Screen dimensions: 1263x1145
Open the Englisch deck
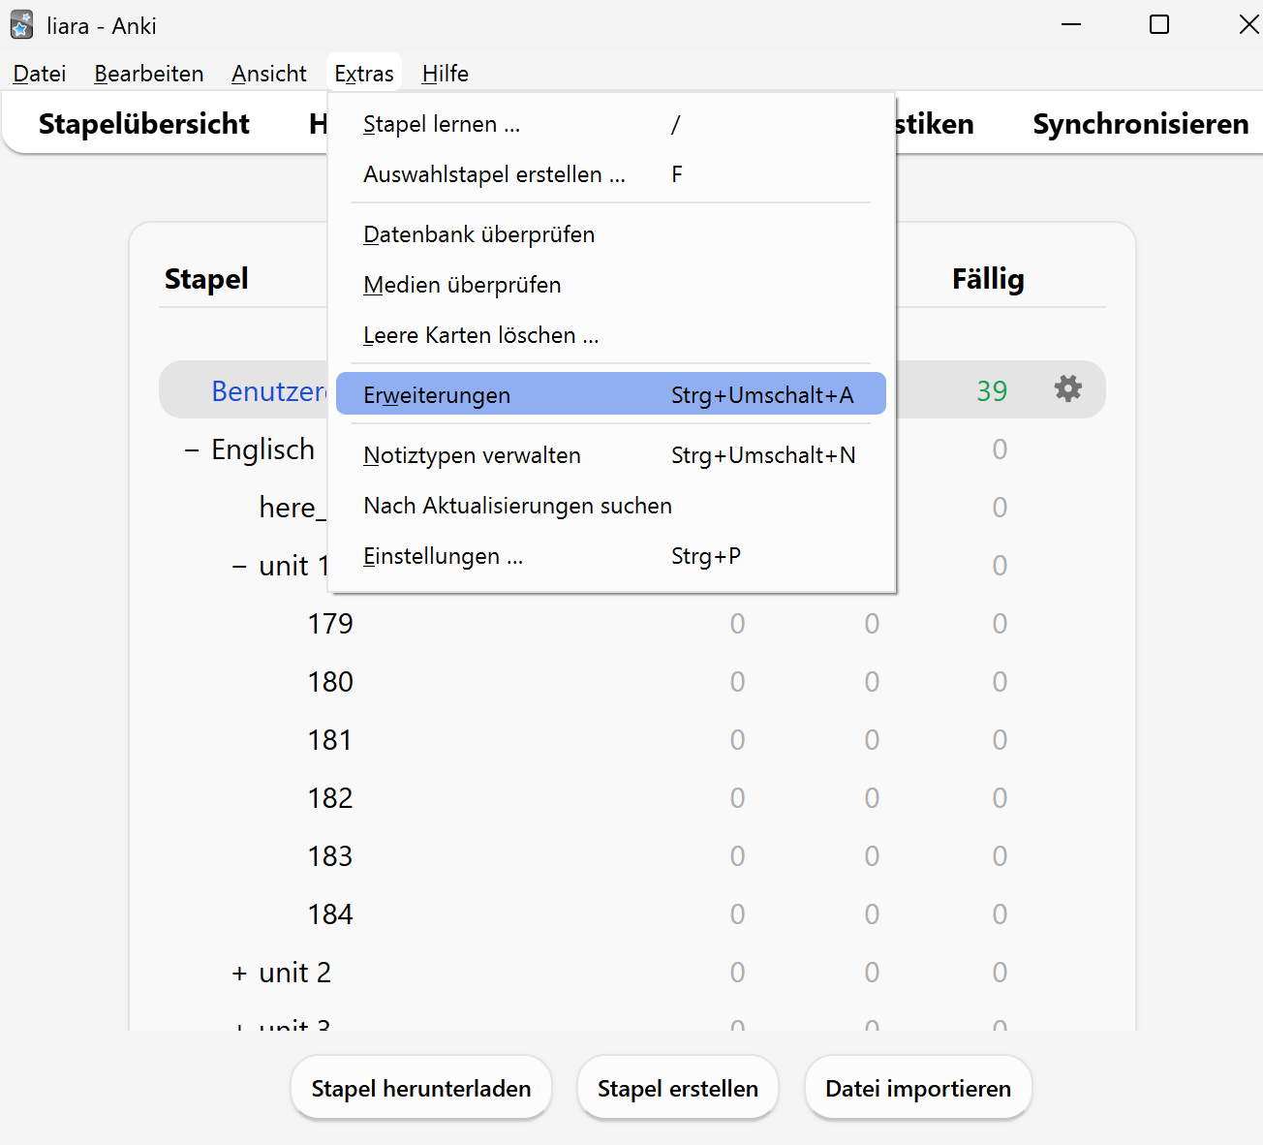[x=263, y=449]
